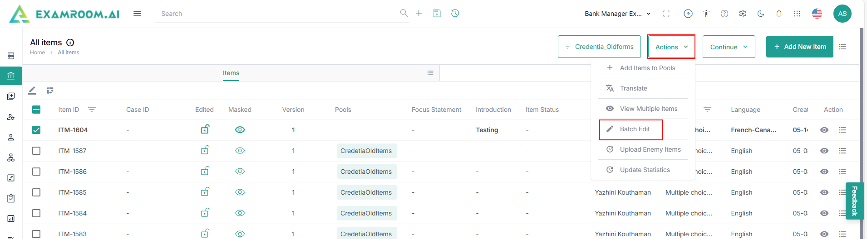Screen dimensions: 867x239
Task: Toggle masked eye icon for ITM-1586
Action: (240, 172)
